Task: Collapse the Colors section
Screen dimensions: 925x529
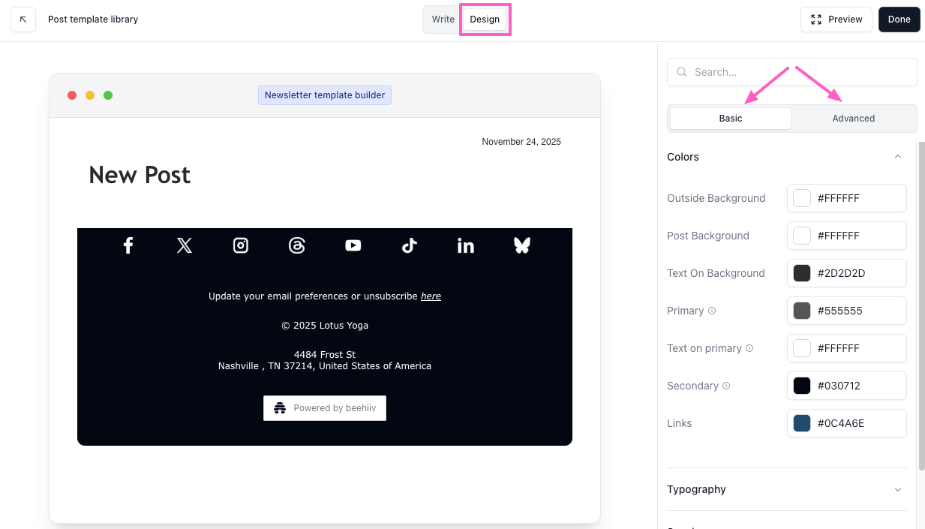Action: coord(897,157)
